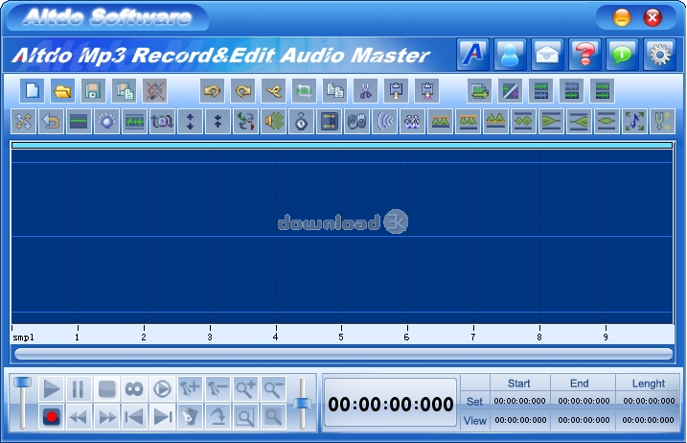The width and height of the screenshot is (687, 443).
Task: Click timeline ruler marker 5
Action: point(341,337)
